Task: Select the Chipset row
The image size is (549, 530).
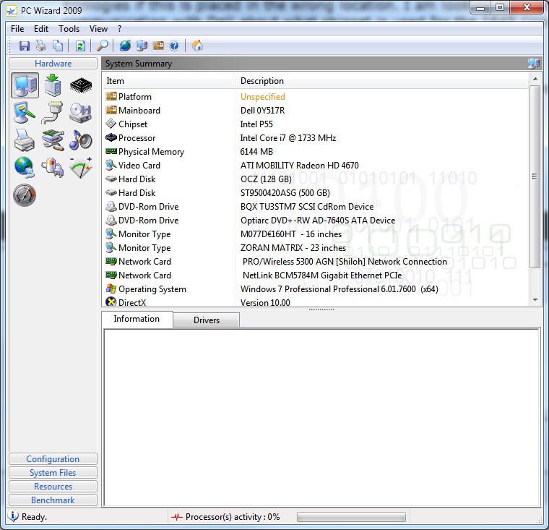Action: [x=315, y=124]
